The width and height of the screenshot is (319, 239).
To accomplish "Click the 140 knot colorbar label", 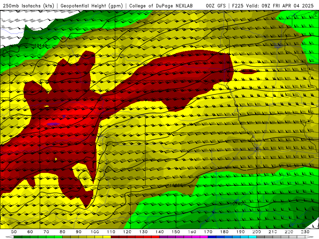I will (160, 232).
